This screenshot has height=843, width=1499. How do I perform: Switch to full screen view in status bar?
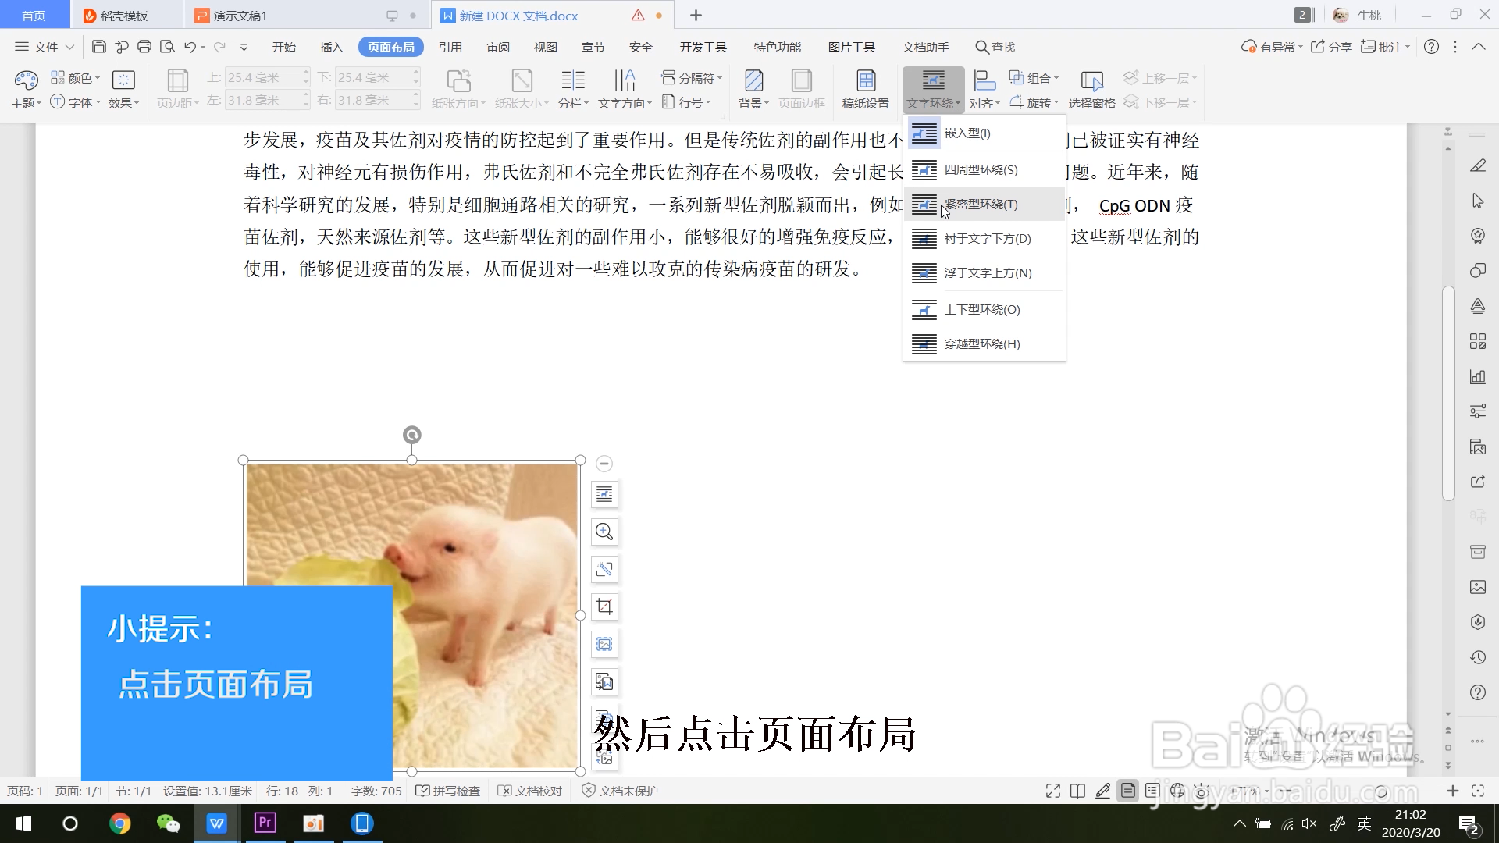point(1052,791)
